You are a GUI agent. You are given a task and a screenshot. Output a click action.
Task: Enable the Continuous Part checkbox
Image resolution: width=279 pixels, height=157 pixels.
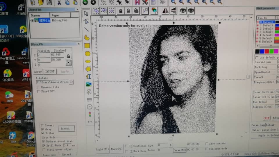(126, 146)
